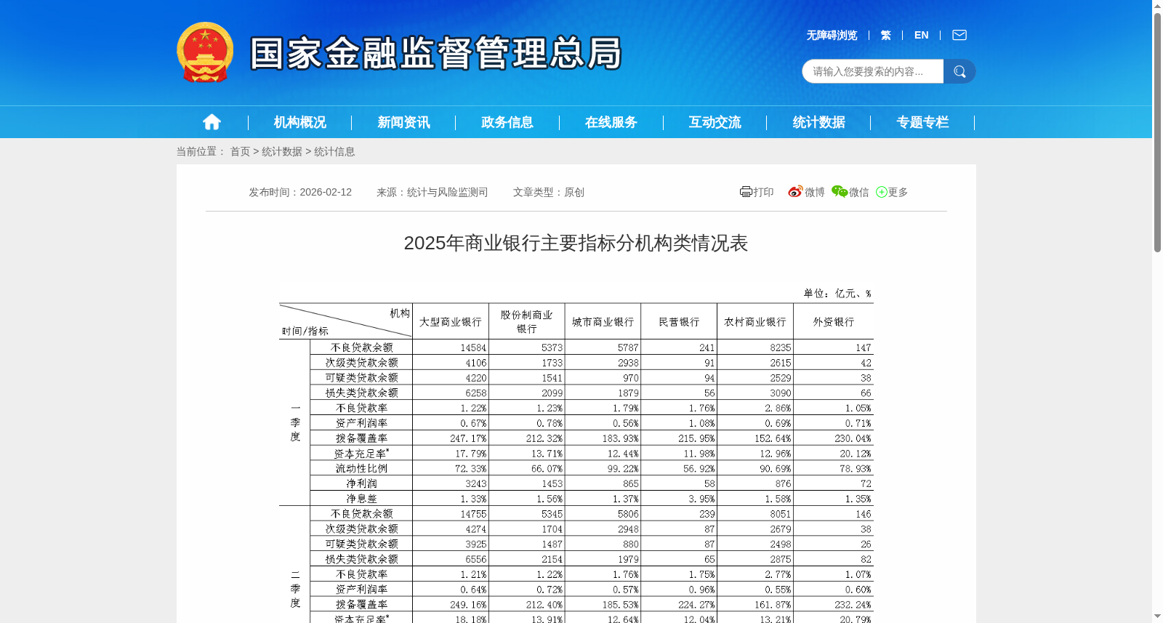
Task: Click value 99.22% in table
Action: [x=623, y=468]
